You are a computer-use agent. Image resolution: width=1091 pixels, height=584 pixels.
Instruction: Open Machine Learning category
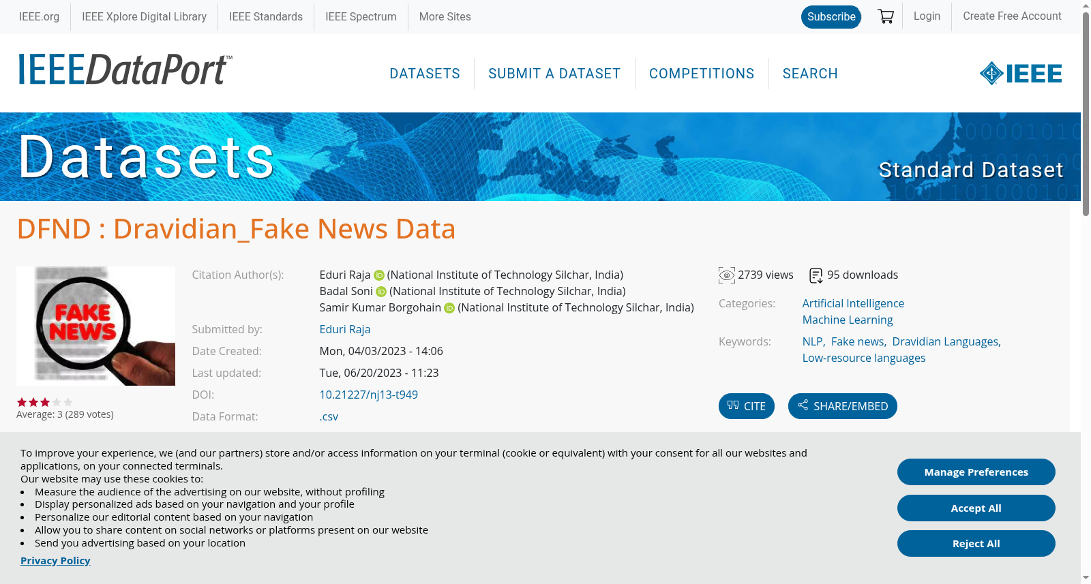(848, 320)
